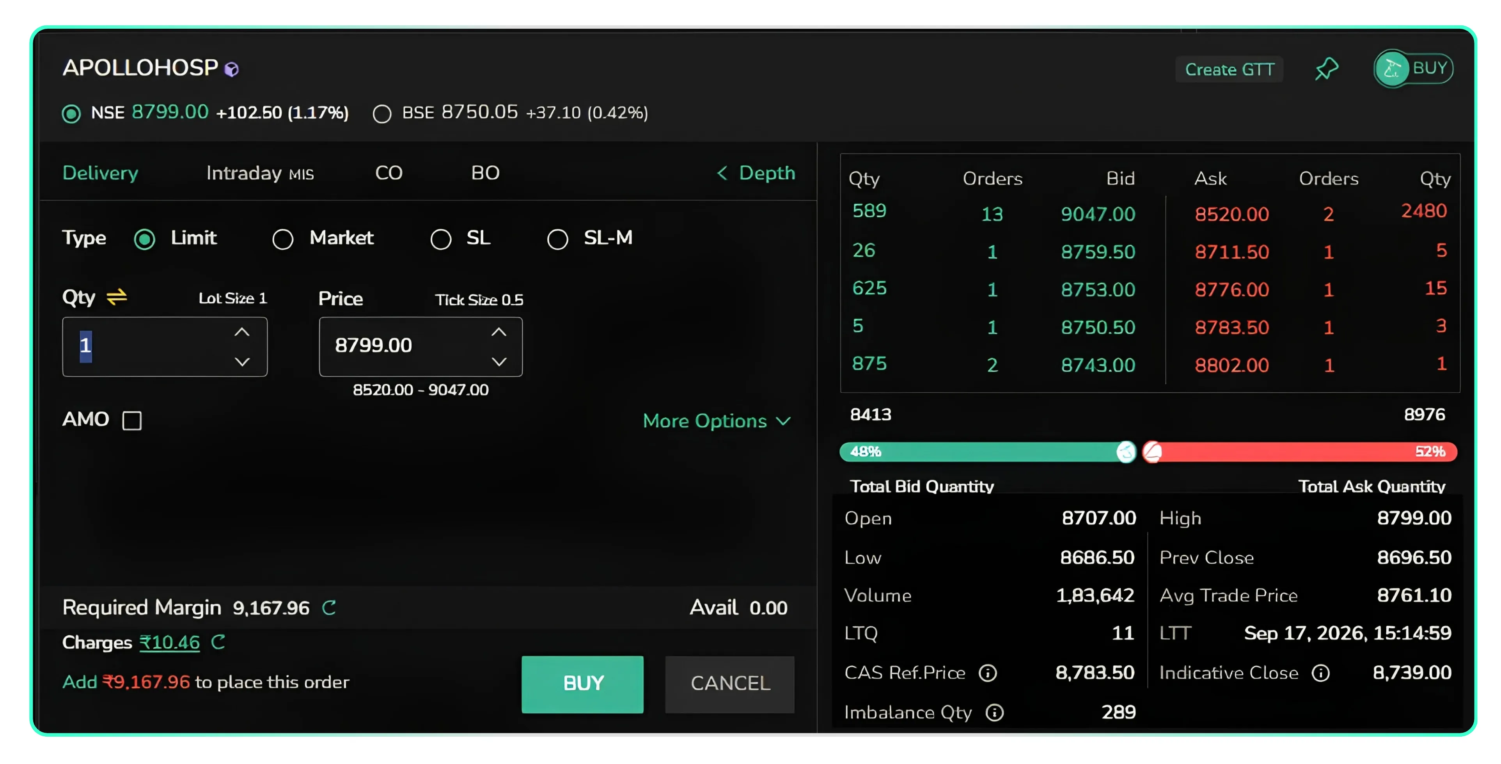Select the BSE exchange radio button
The height and width of the screenshot is (764, 1501).
coord(381,113)
